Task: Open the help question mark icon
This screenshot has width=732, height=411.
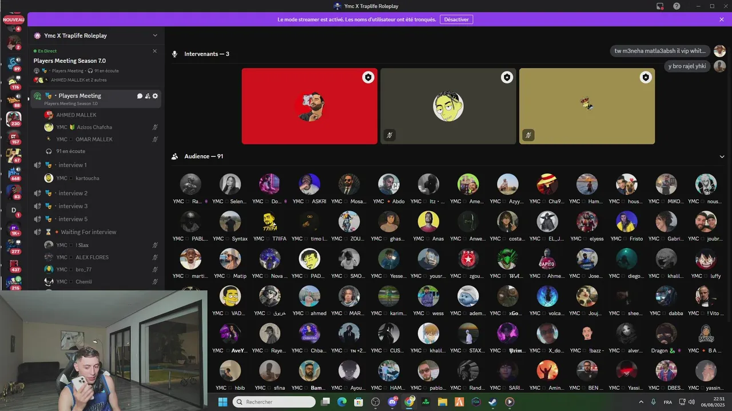Action: pos(677,6)
